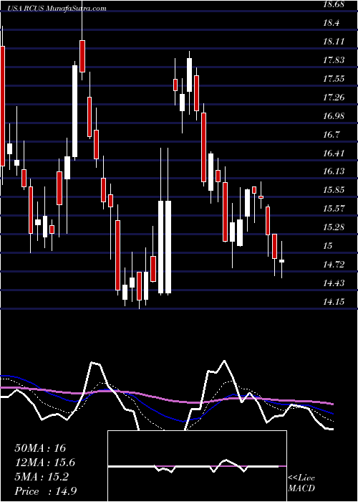Select the 16.98 price axis label
The height and width of the screenshot is (502, 358).
[334, 116]
